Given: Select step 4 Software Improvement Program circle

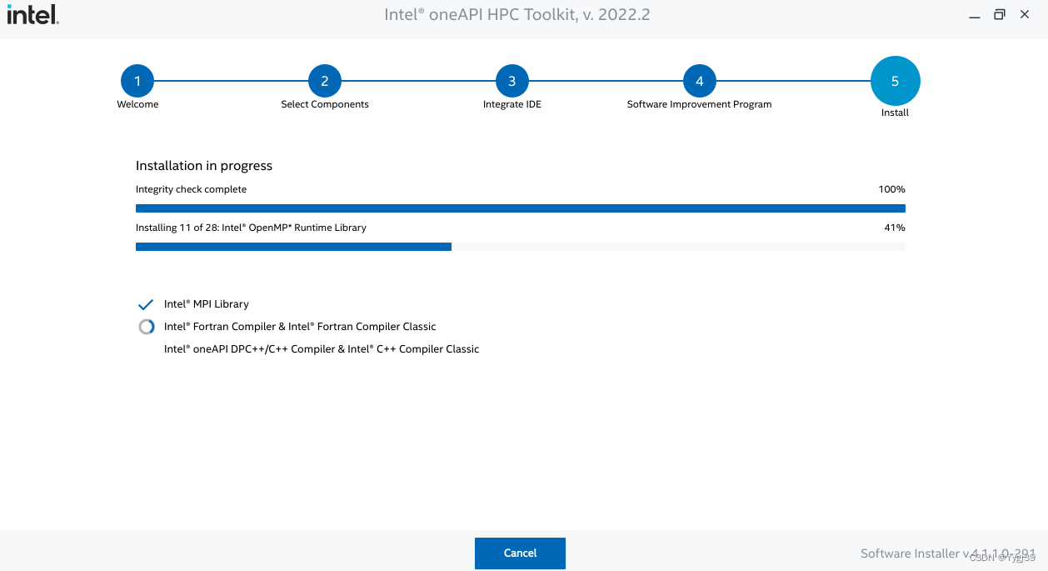Looking at the screenshot, I should tap(700, 81).
